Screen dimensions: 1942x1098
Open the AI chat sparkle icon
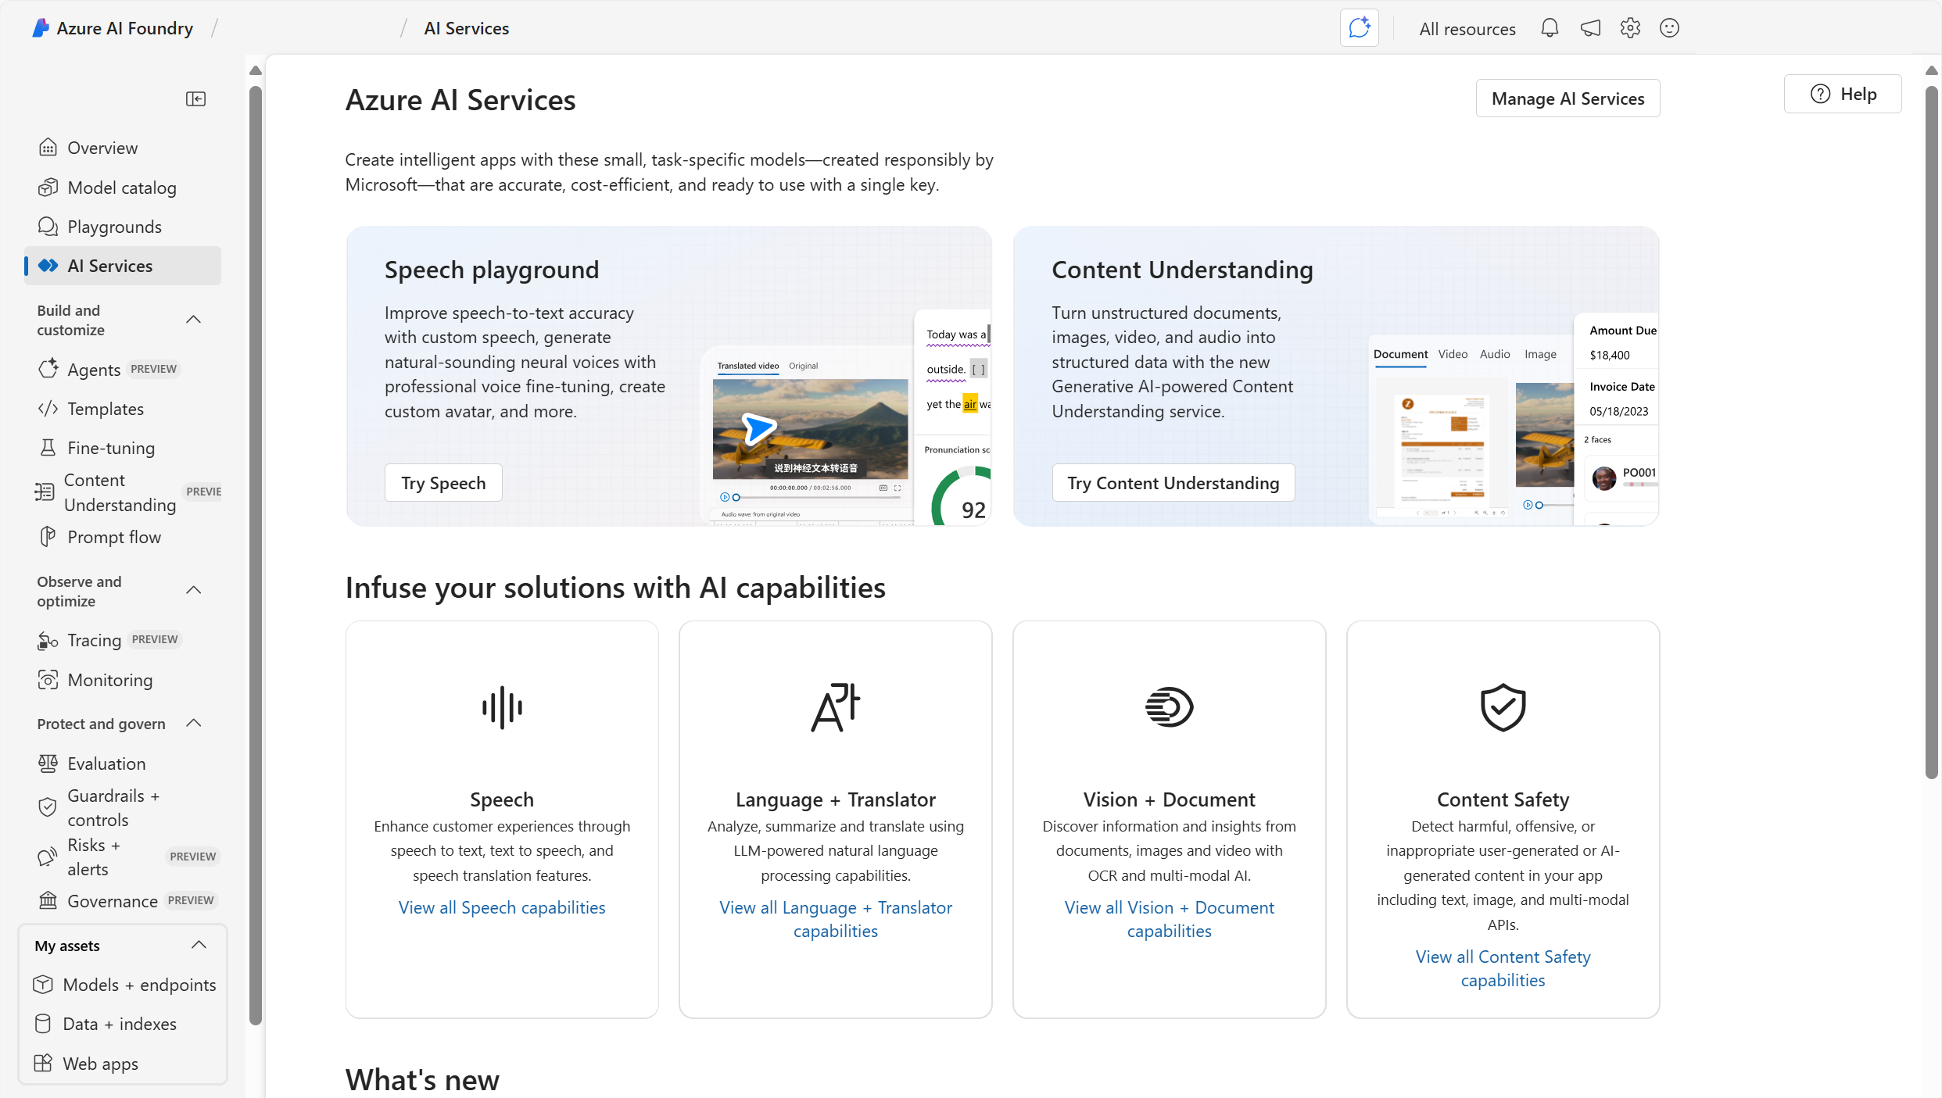click(x=1359, y=28)
